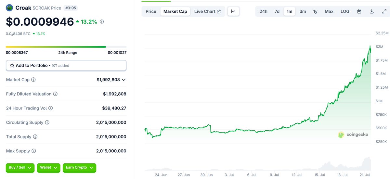Set chart range to 24h
This screenshot has width=390, height=179.
[263, 11]
